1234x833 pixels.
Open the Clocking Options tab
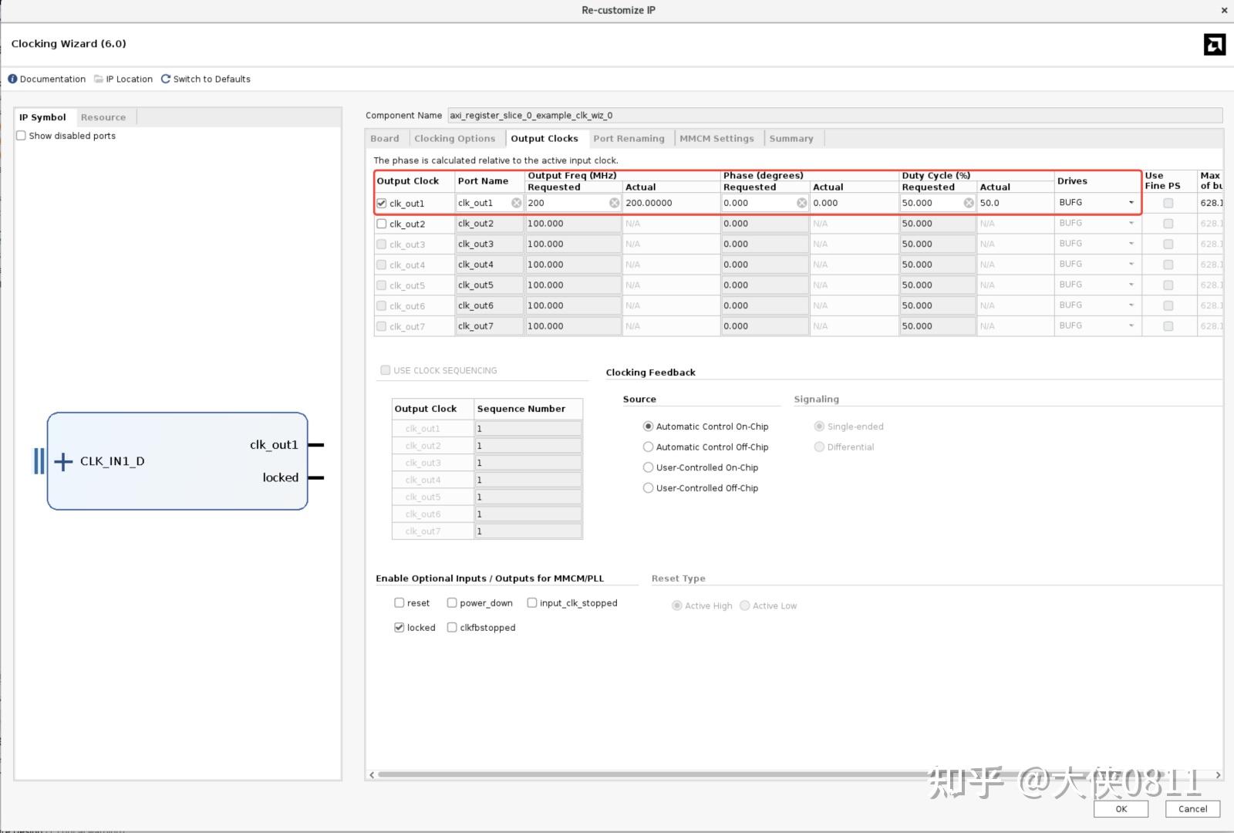coord(454,139)
